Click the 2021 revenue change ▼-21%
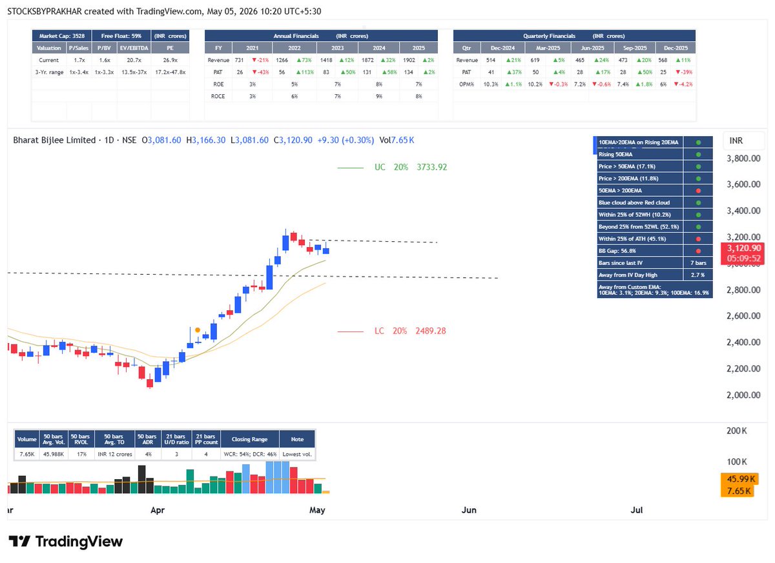 pyautogui.click(x=261, y=60)
